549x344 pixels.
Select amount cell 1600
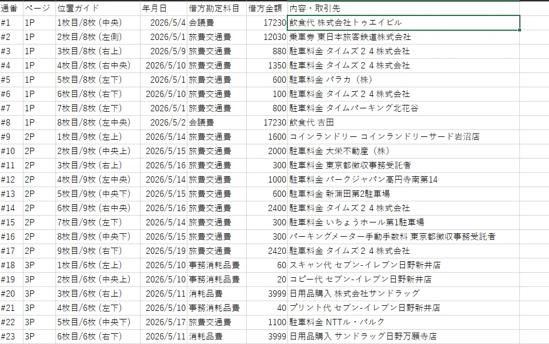(x=267, y=137)
